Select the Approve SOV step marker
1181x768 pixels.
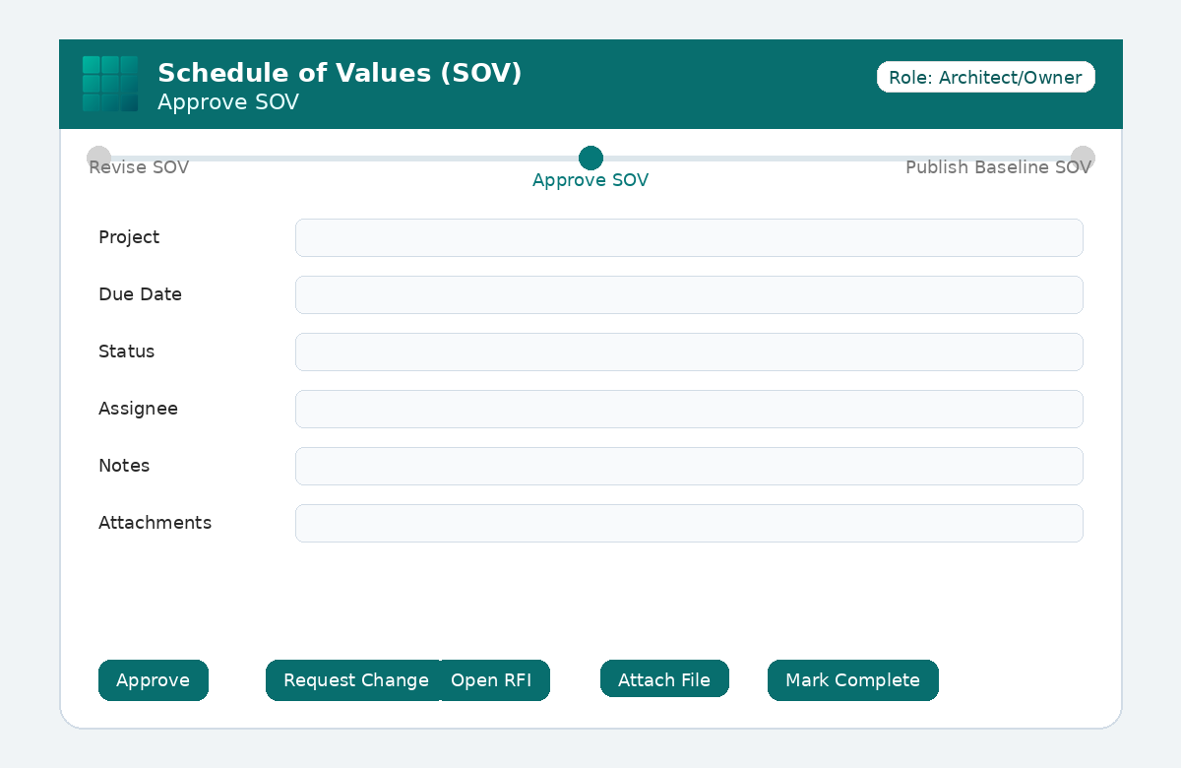590,158
